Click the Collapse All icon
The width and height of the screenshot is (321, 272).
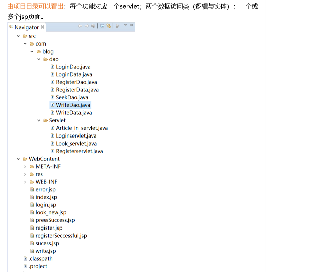point(102,26)
